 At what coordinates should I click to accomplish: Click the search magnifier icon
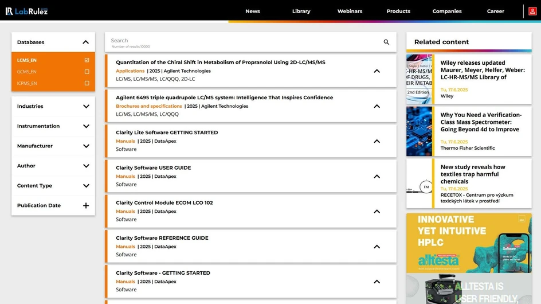tap(386, 42)
